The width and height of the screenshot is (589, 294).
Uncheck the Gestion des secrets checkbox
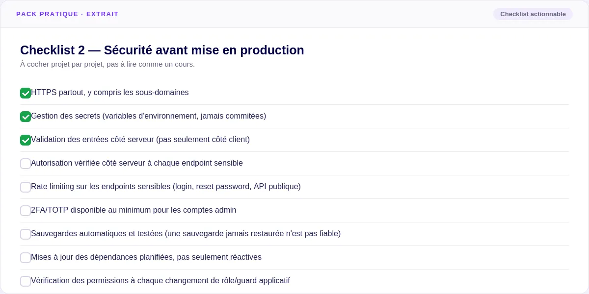coord(26,117)
